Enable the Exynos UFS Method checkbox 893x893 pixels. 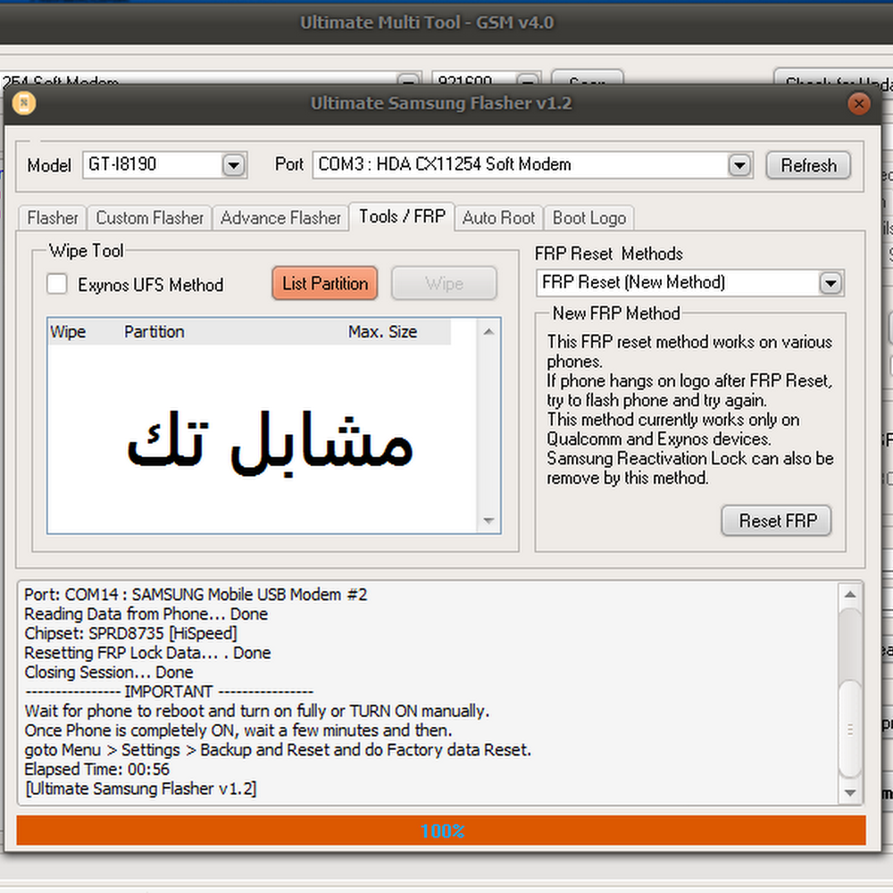(x=57, y=284)
